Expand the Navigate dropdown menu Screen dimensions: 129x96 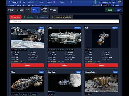[x=32, y=2]
